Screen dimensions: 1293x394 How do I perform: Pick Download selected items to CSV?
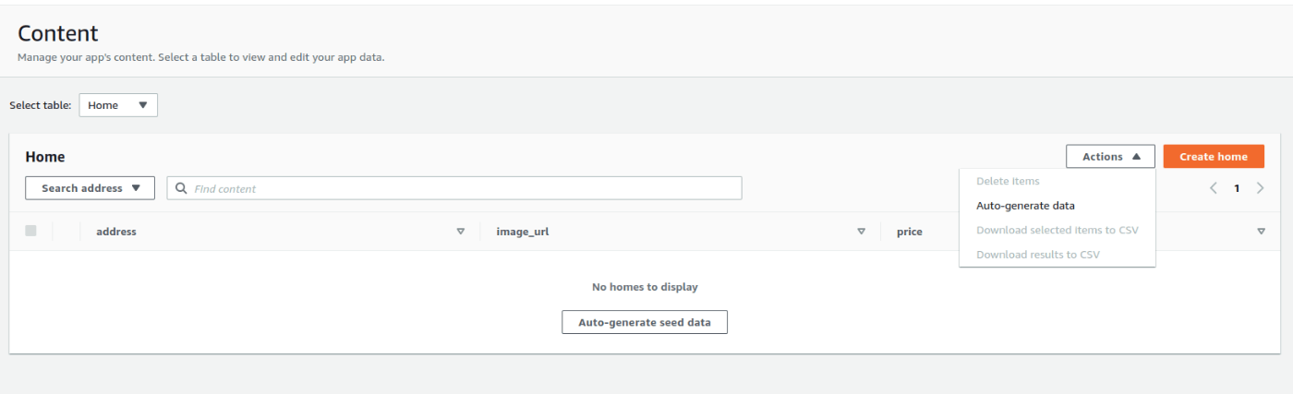tap(1057, 230)
